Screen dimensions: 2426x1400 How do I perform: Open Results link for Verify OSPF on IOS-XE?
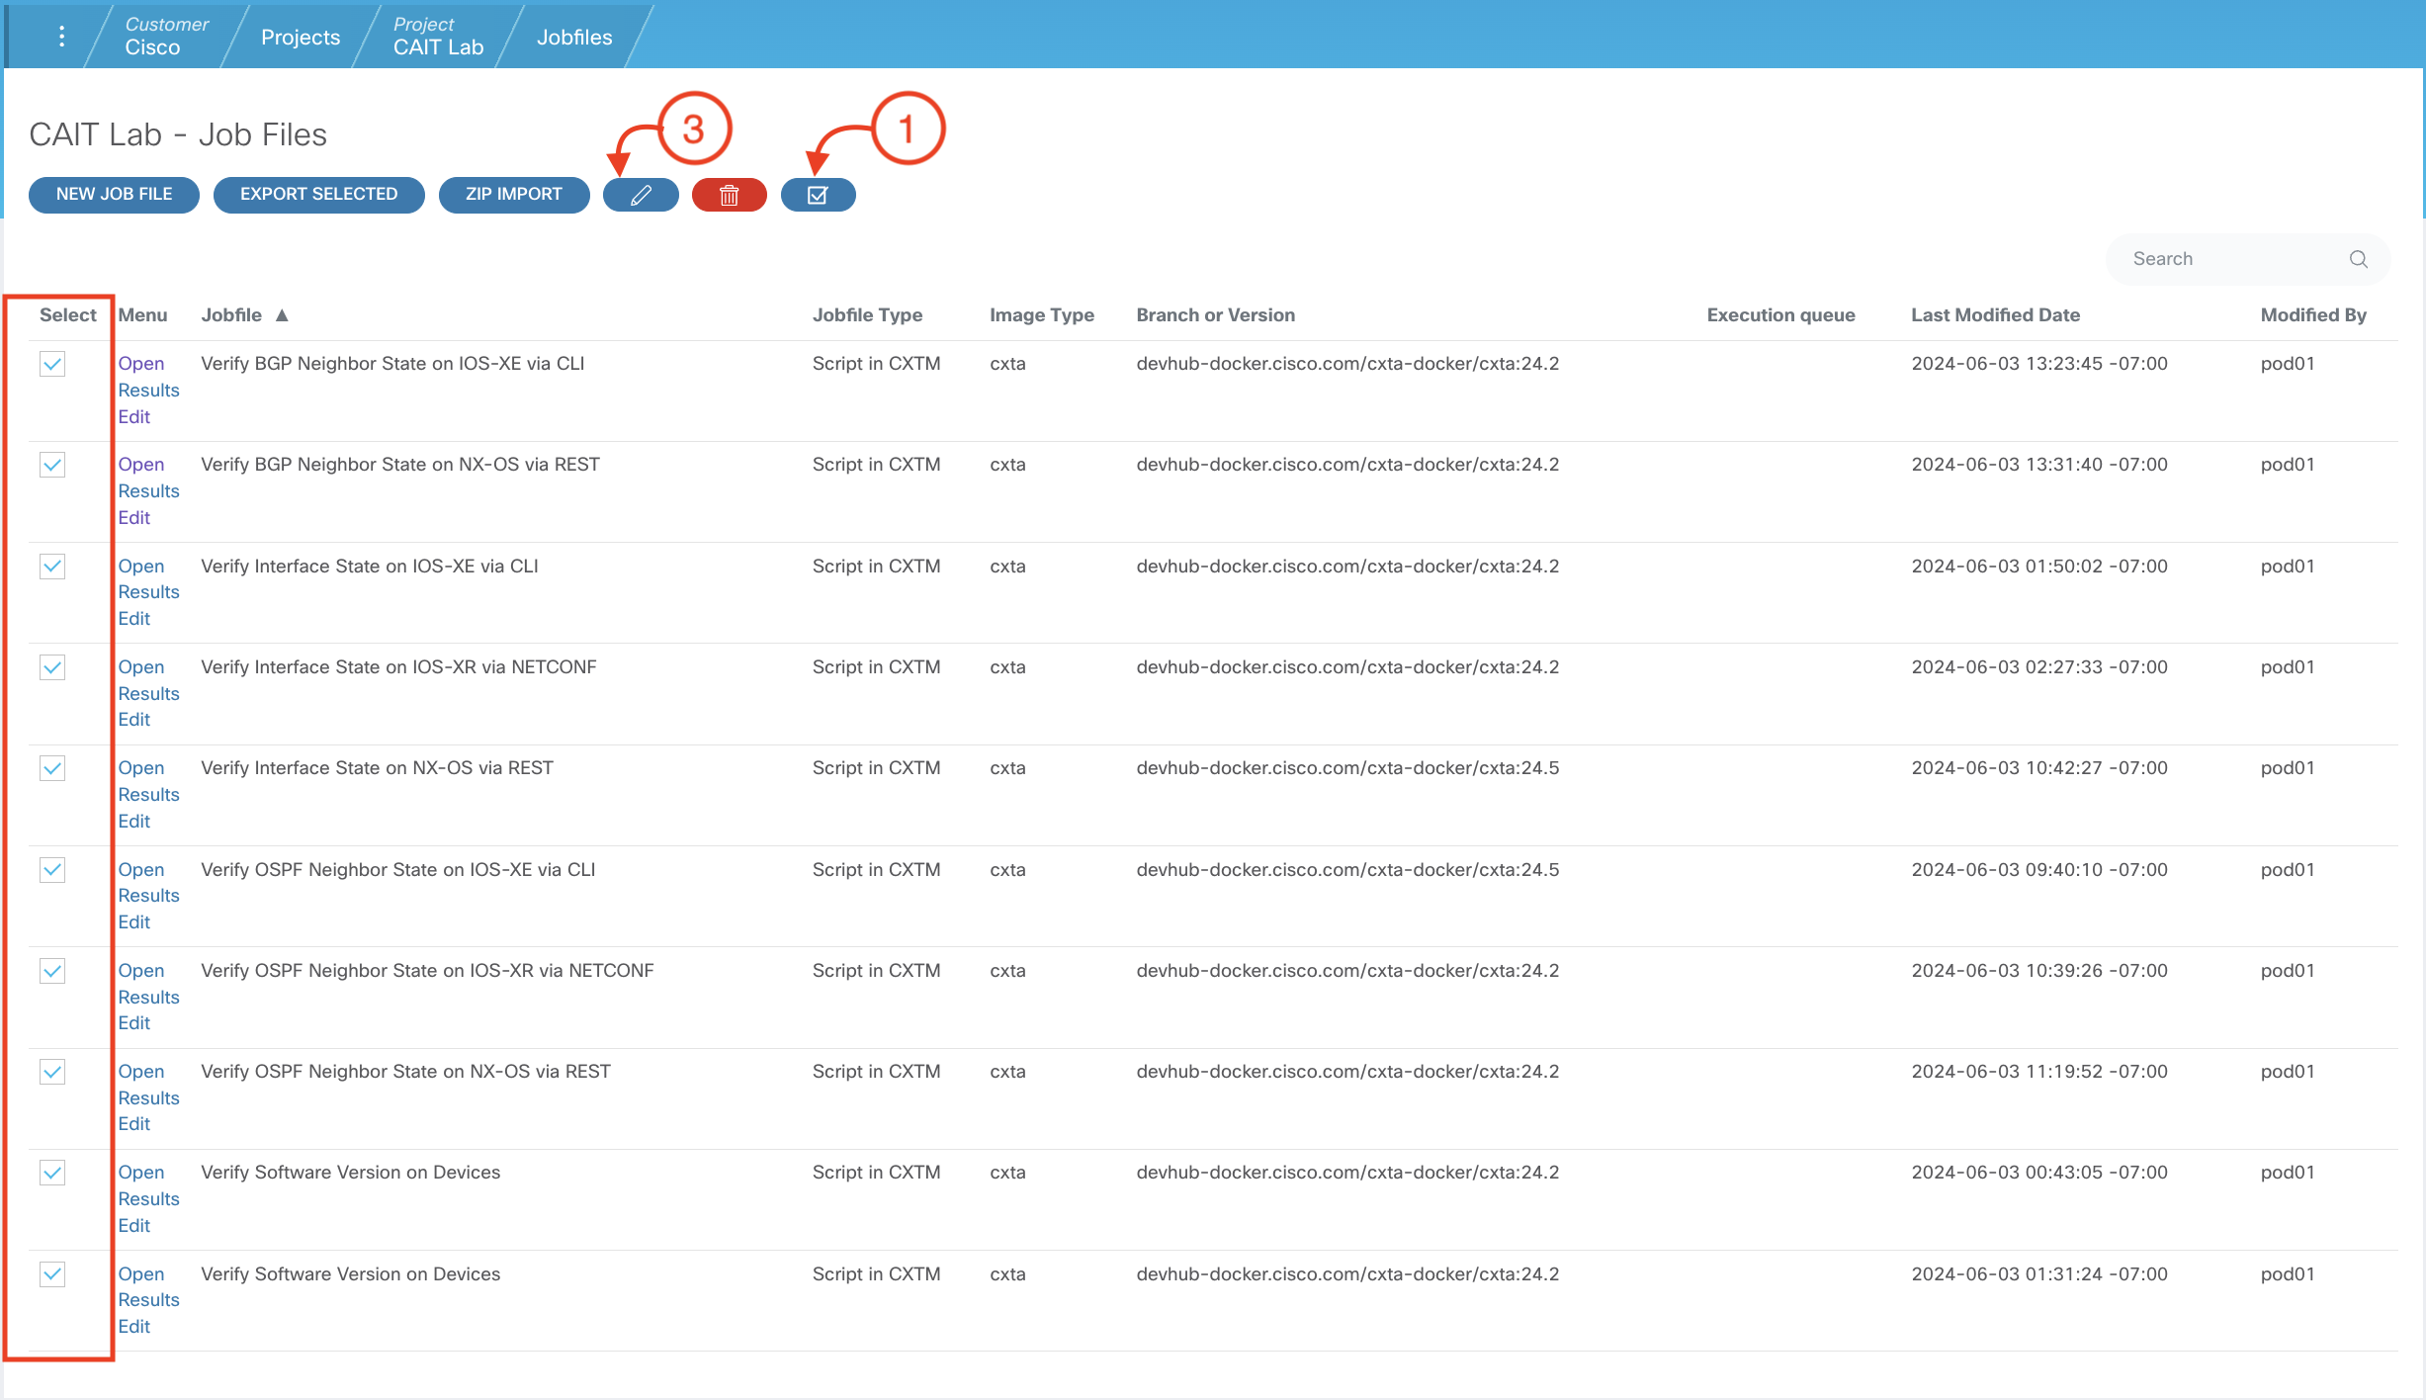click(x=148, y=896)
